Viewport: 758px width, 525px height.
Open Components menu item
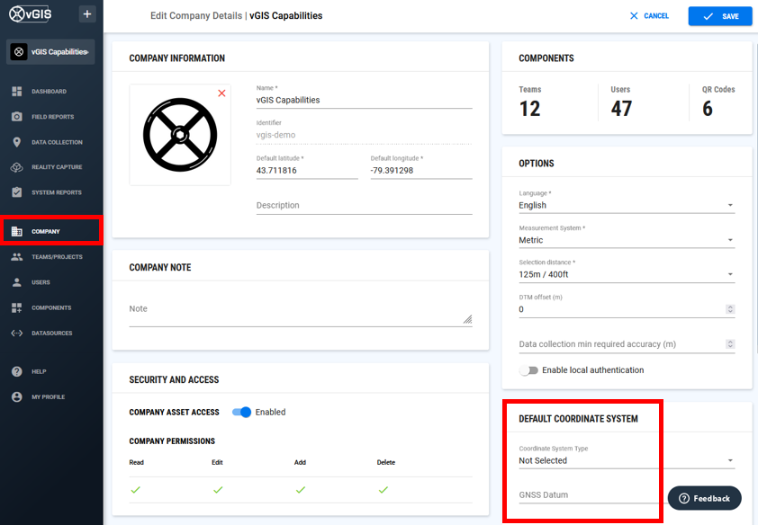coord(51,307)
